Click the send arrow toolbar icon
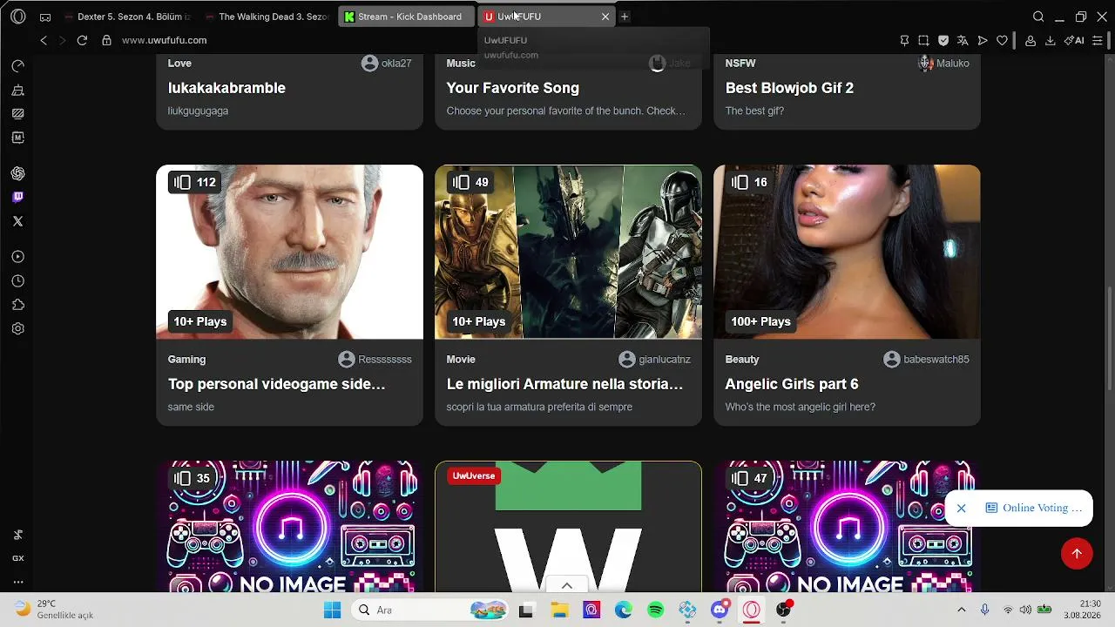Viewport: 1115px width, 627px height. click(983, 40)
